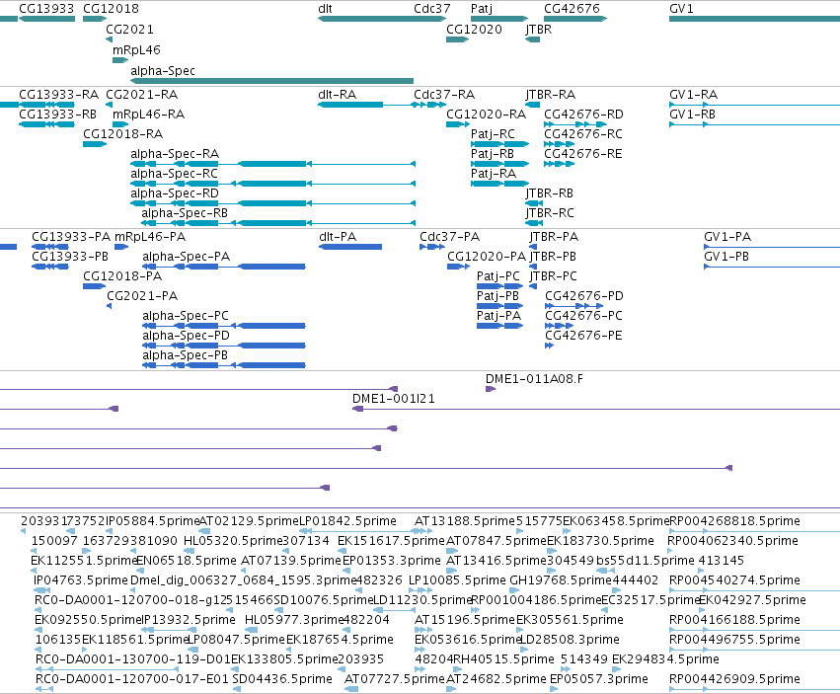Screen dimensions: 840x694
Task: Select transcript JTBR-RB
Action: point(534,203)
